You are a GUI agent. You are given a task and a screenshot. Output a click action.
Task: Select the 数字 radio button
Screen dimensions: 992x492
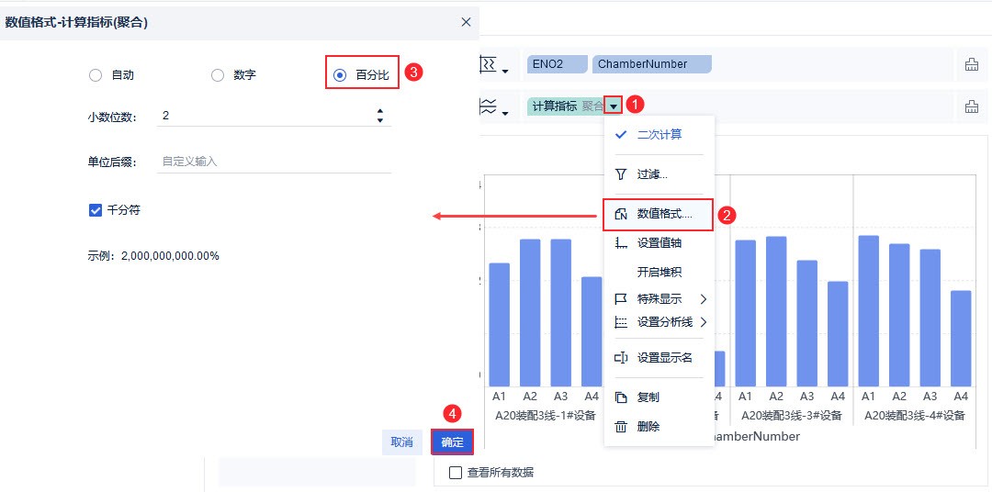pyautogui.click(x=218, y=75)
